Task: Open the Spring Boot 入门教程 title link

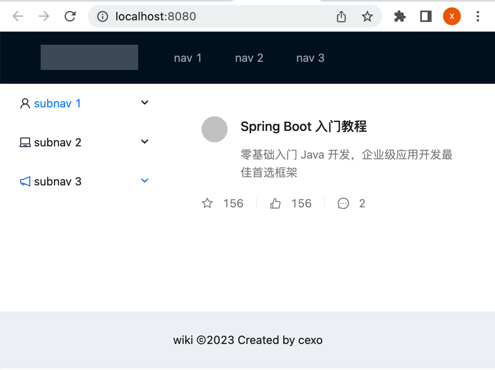Action: pyautogui.click(x=304, y=126)
